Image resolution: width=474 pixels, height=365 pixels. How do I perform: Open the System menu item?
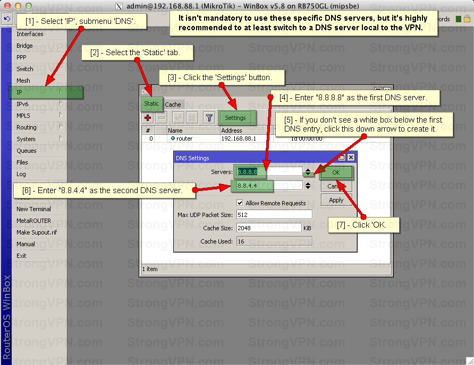pyautogui.click(x=39, y=139)
